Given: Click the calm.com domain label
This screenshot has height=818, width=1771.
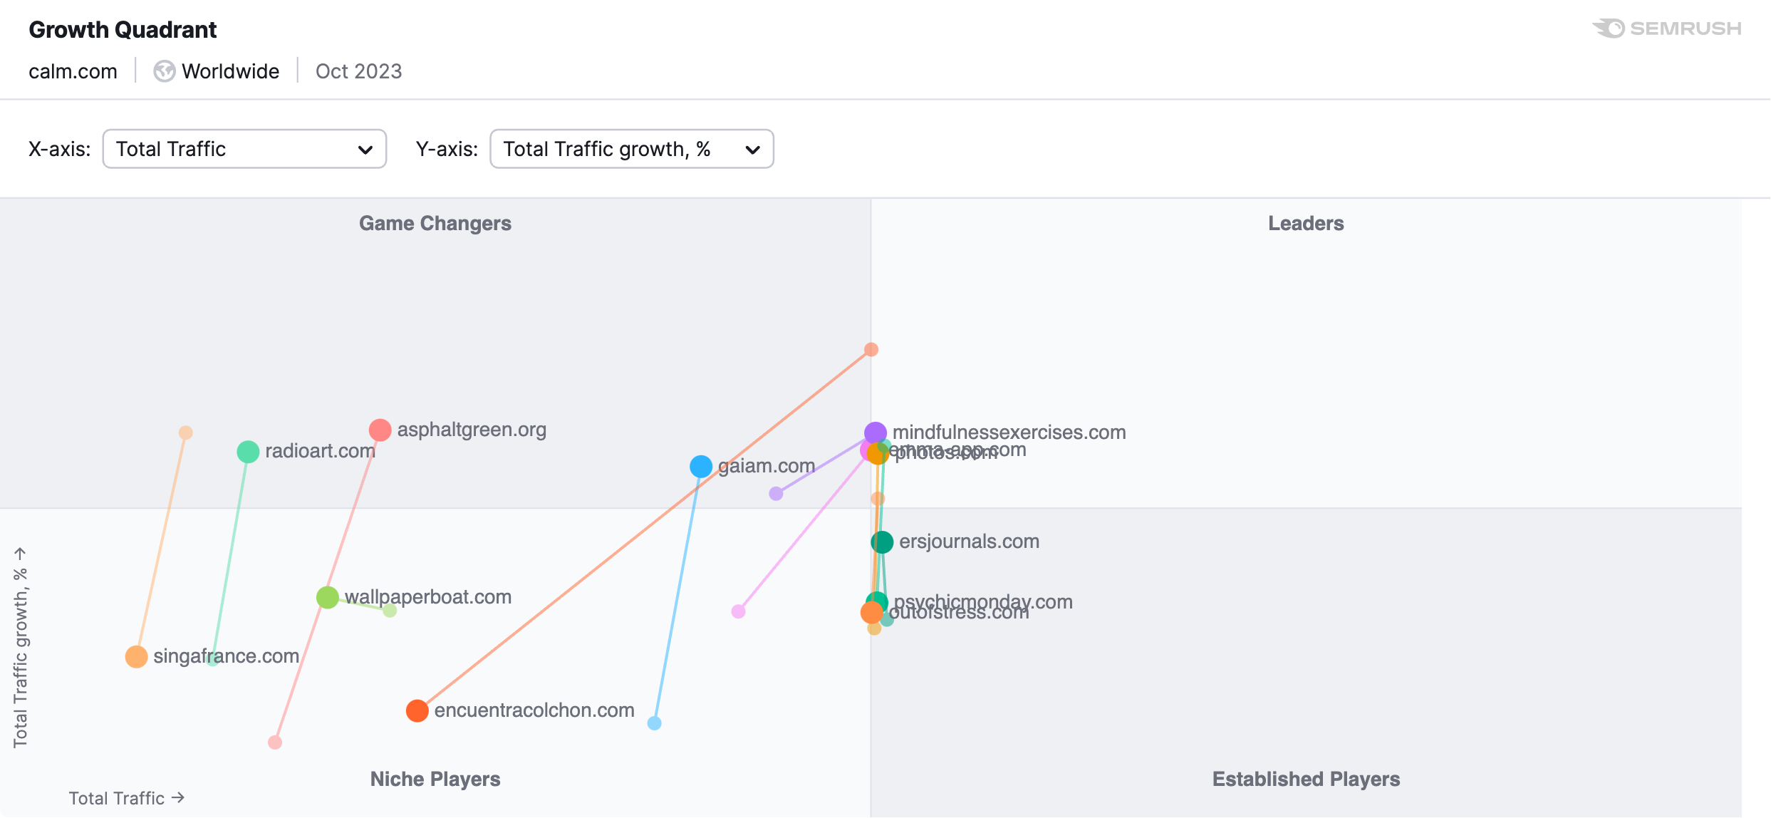Looking at the screenshot, I should (73, 71).
